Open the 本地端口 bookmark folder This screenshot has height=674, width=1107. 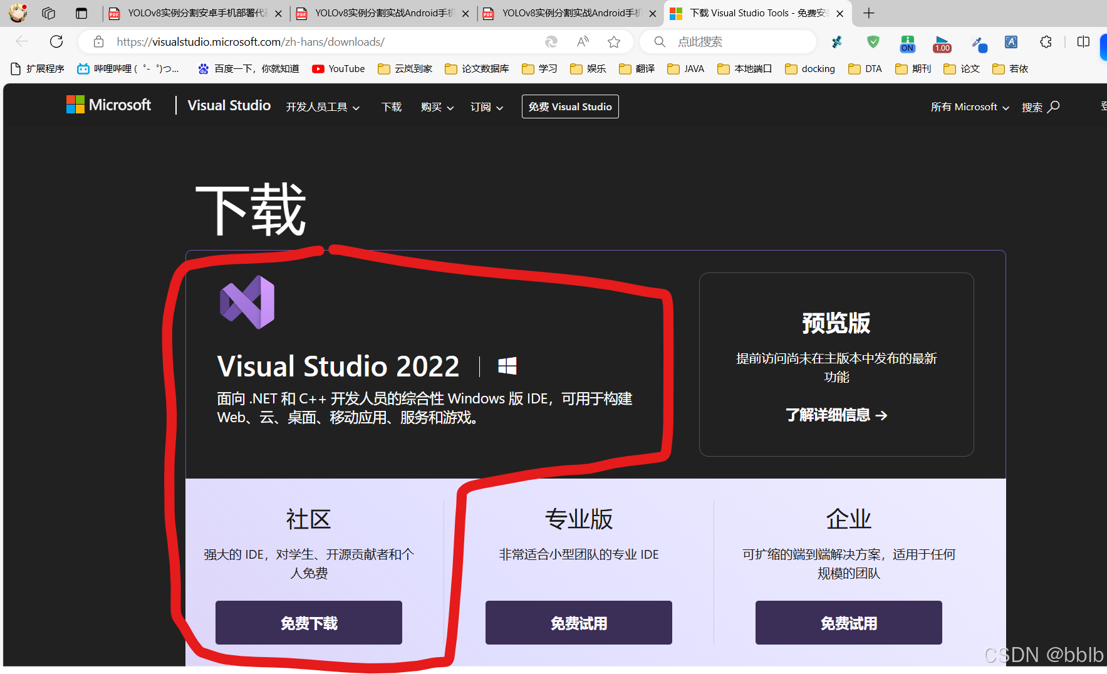[745, 69]
